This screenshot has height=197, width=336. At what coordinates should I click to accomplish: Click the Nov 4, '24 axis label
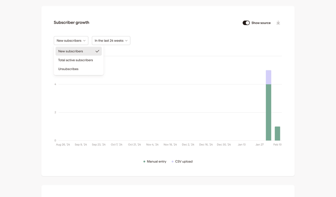point(152,145)
